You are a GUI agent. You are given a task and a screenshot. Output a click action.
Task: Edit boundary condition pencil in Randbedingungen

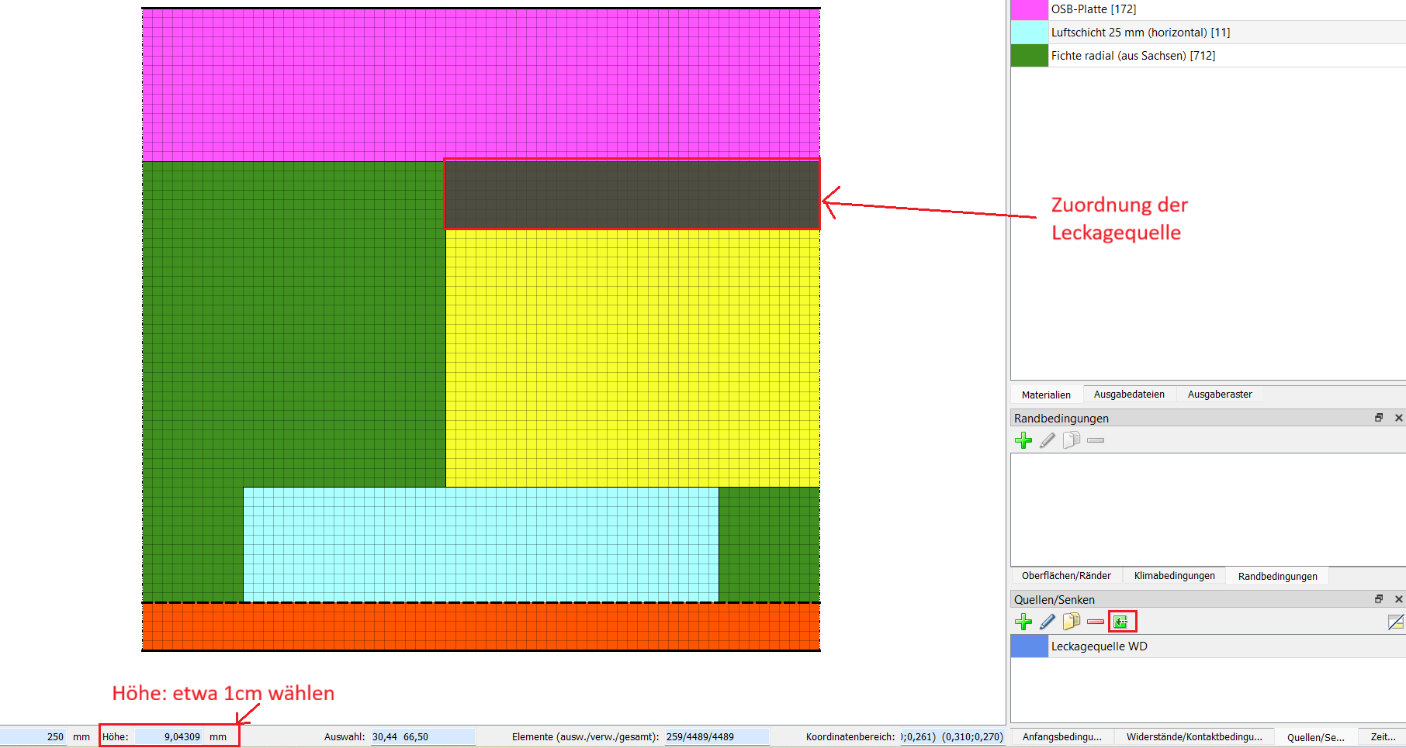(x=1048, y=440)
